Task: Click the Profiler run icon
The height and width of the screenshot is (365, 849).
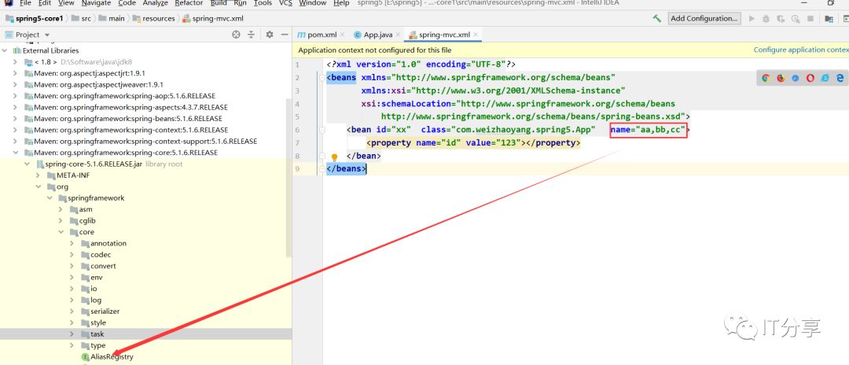Action: point(796,18)
